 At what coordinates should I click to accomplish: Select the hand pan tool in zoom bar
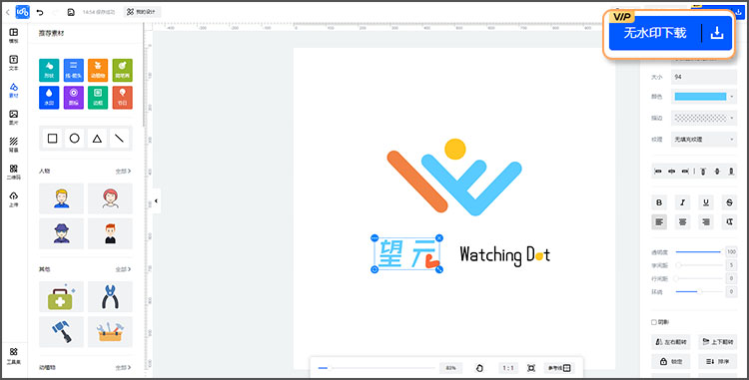(x=480, y=368)
